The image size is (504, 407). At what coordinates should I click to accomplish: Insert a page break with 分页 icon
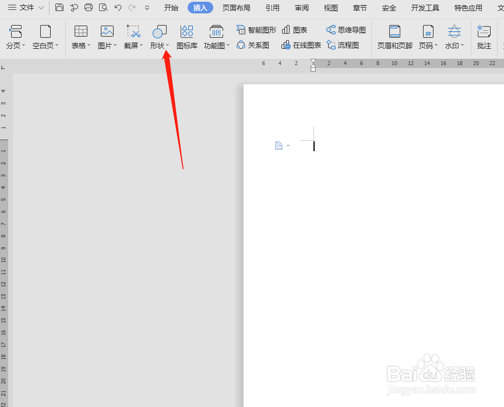pyautogui.click(x=15, y=31)
